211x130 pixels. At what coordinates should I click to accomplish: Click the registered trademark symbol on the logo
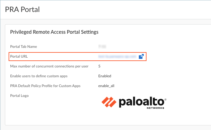(x=166, y=100)
